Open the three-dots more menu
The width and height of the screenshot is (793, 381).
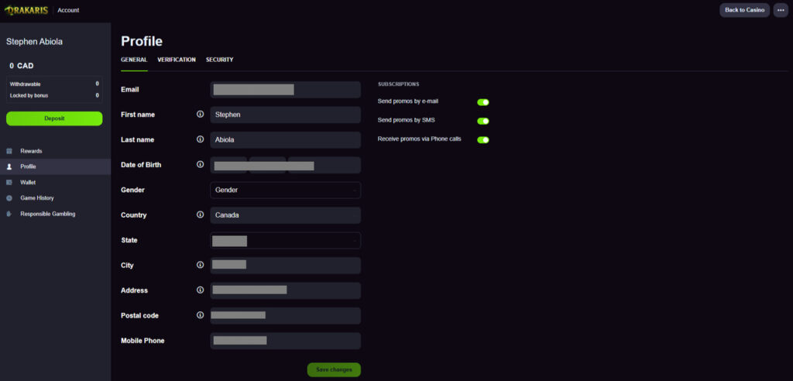pos(781,10)
